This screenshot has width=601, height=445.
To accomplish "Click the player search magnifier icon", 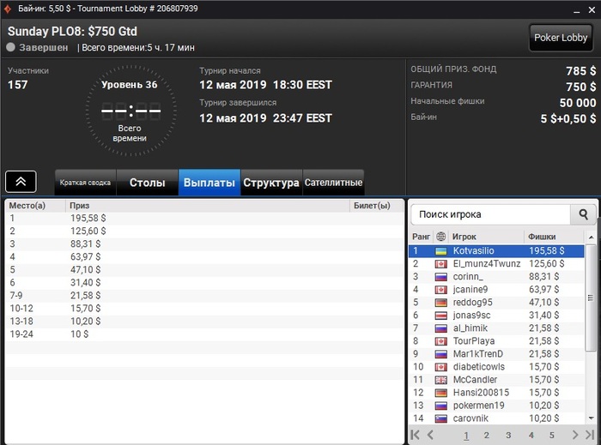I will pos(583,214).
